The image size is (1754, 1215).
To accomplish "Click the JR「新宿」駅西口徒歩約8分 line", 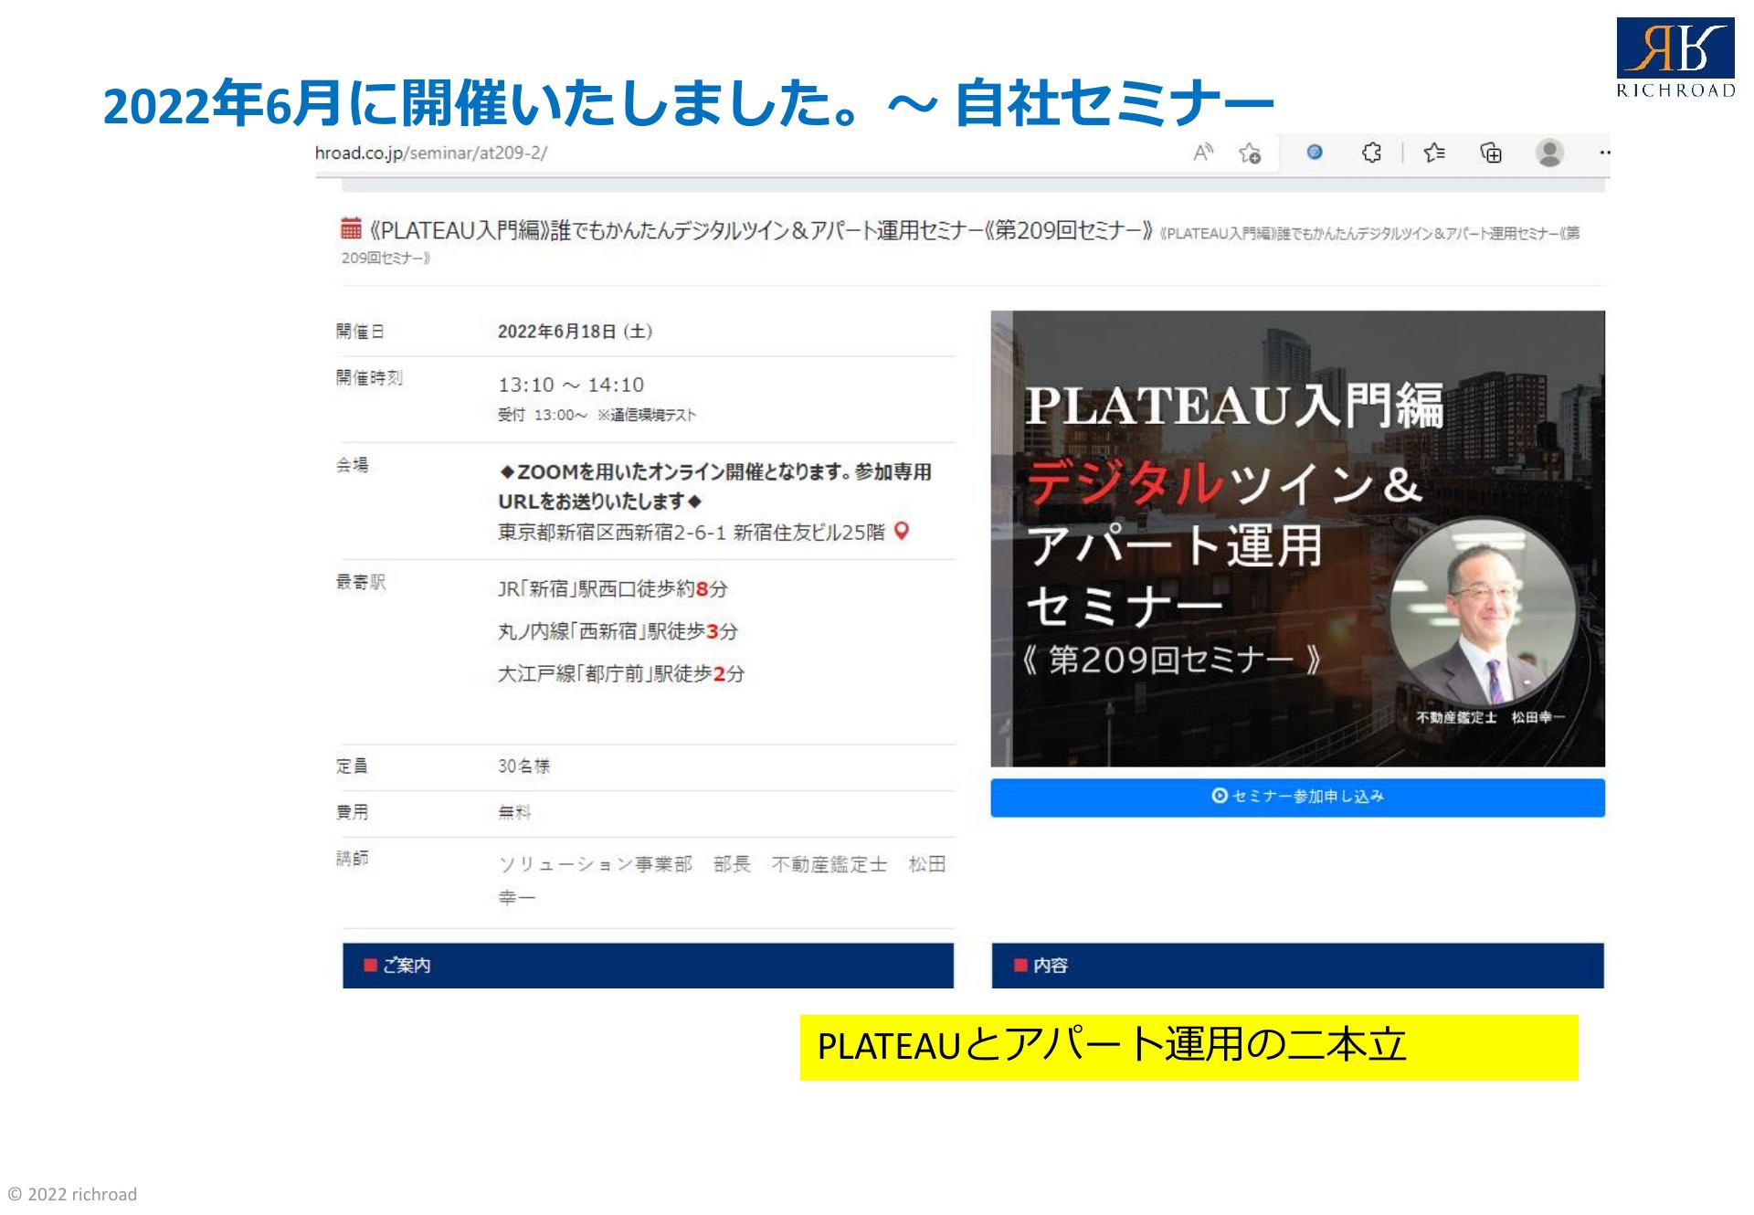I will pos(612,589).
